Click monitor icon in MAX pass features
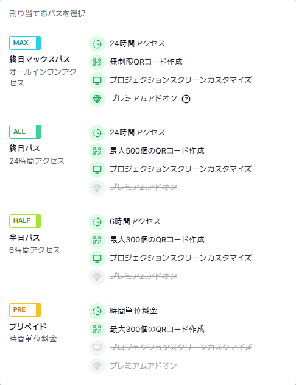296x385 pixels. click(x=97, y=80)
